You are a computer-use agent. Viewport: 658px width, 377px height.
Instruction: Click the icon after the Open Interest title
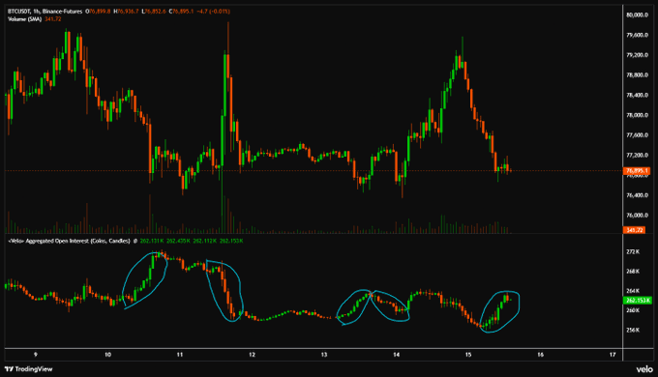pos(135,241)
